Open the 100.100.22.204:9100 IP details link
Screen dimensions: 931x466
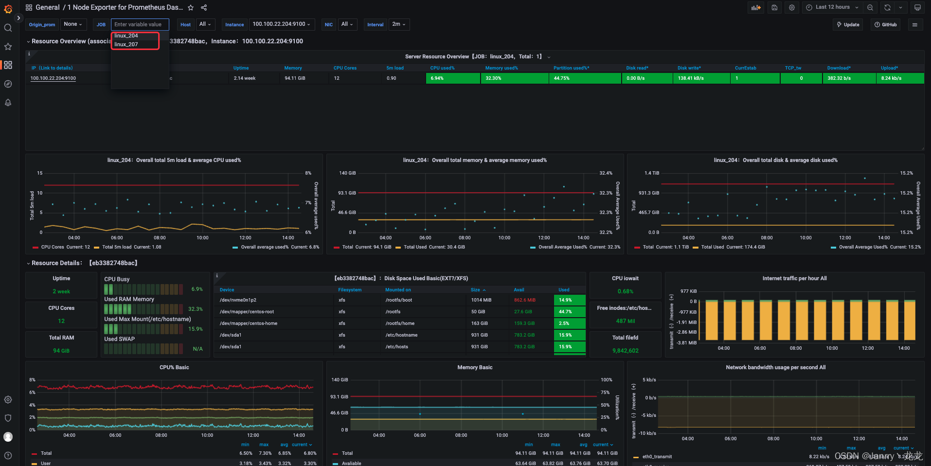(53, 78)
